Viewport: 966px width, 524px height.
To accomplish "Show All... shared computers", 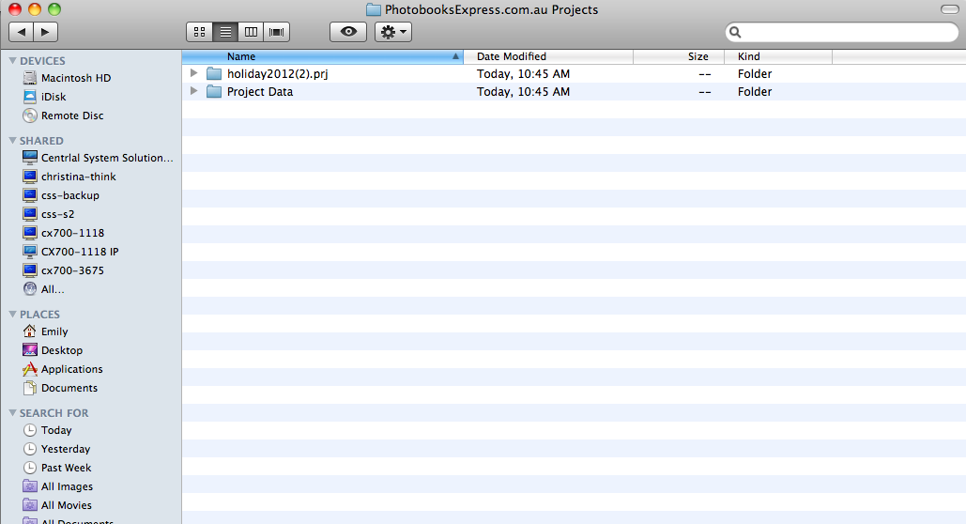I will click(43, 289).
